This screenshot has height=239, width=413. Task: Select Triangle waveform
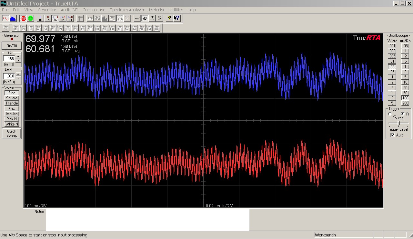[12, 103]
